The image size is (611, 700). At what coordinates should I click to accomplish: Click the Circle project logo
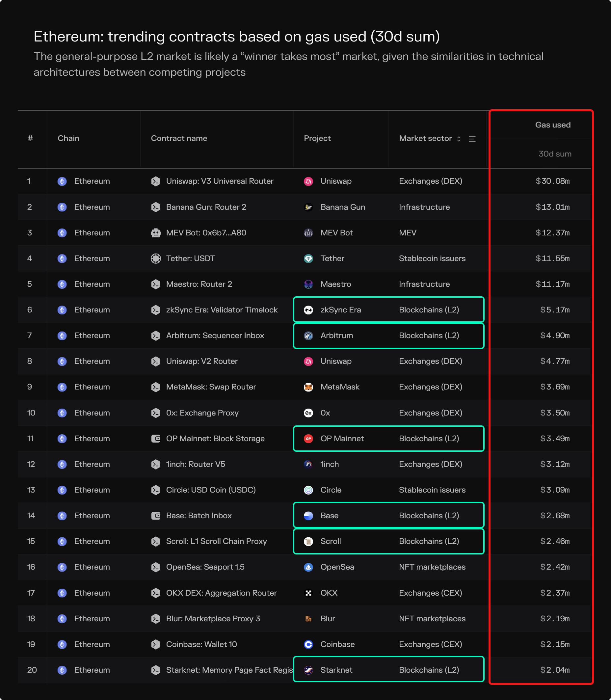pos(308,490)
